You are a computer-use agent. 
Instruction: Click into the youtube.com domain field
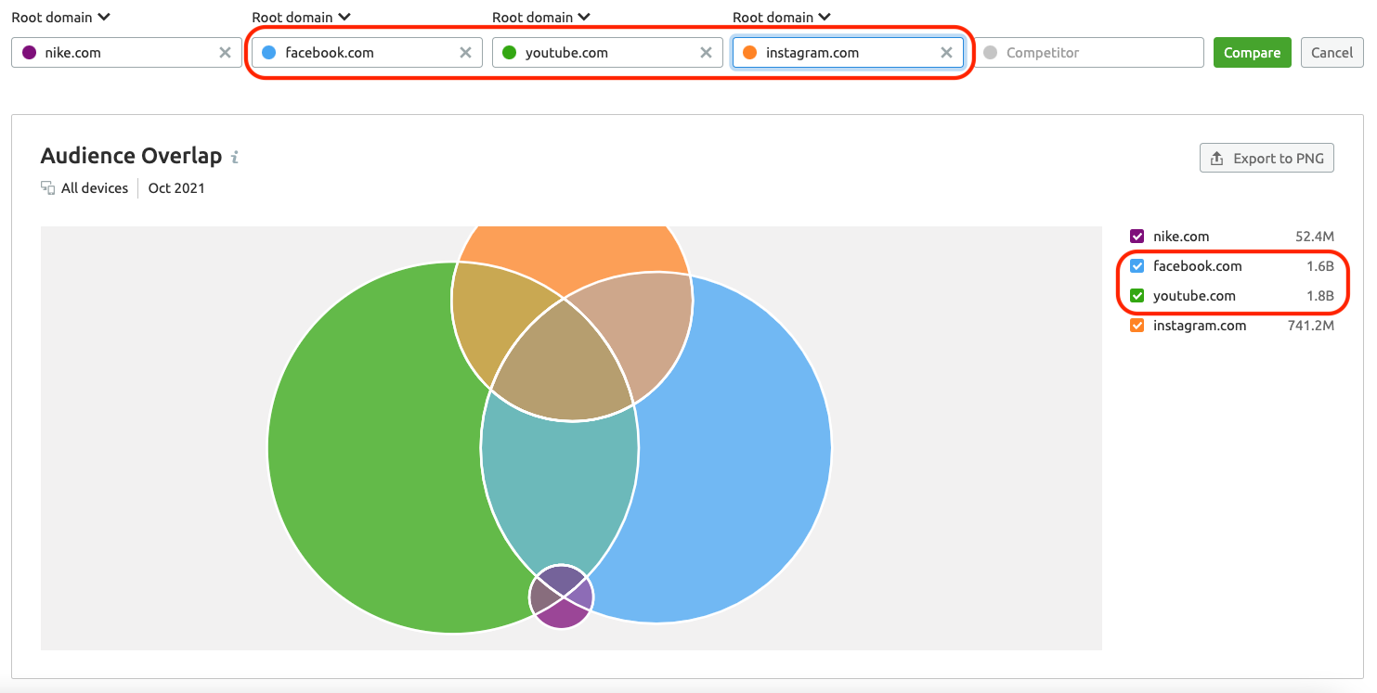[607, 53]
